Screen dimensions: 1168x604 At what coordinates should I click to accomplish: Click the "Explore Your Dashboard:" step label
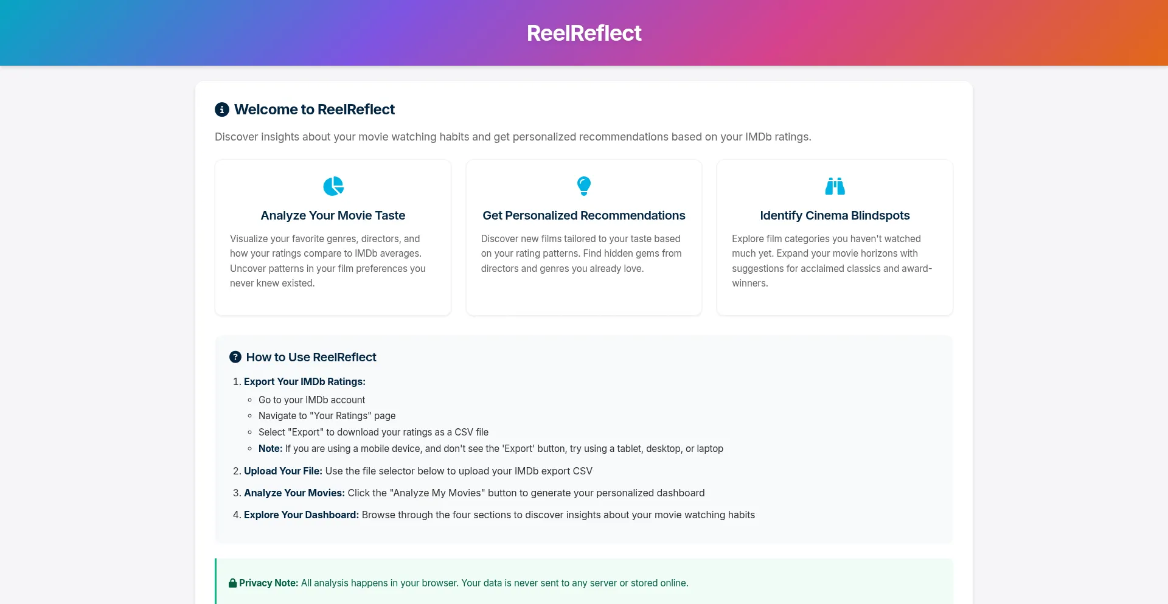301,515
